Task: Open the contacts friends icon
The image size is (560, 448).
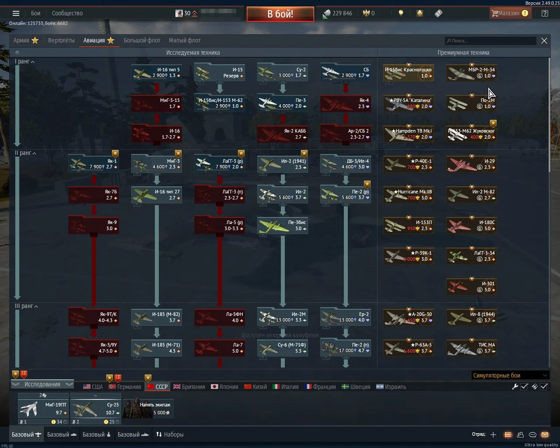Action: (x=520, y=434)
